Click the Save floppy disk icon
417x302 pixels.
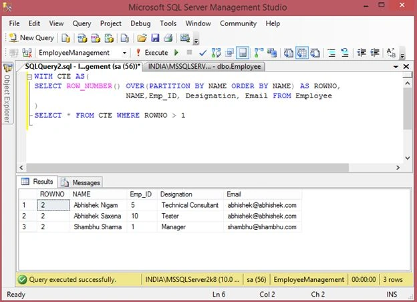point(155,38)
